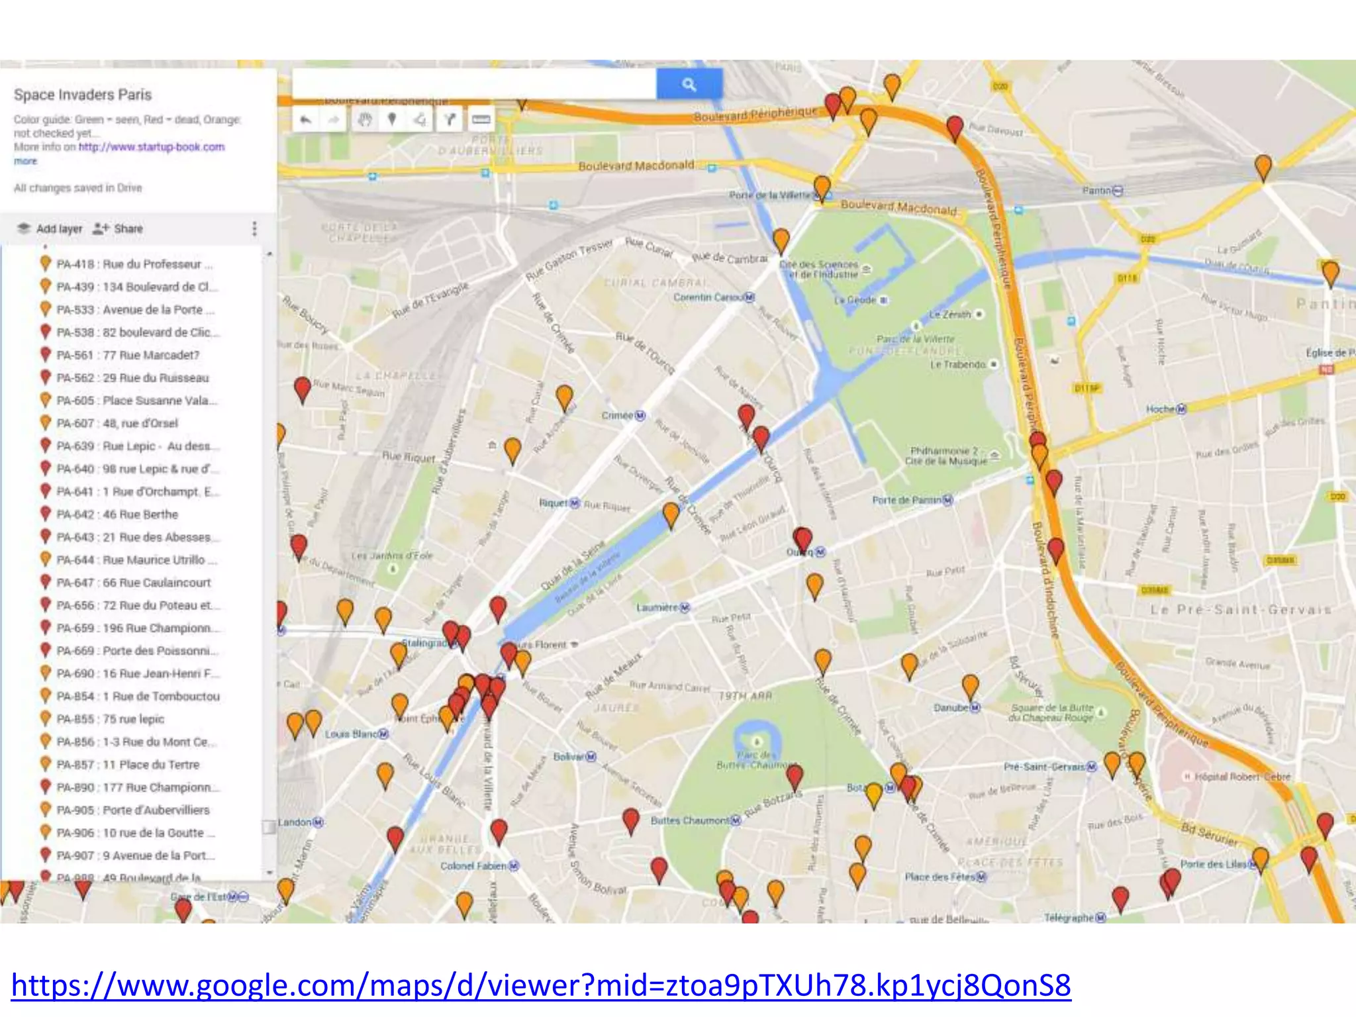Click the orange marker near Danube metro
The height and width of the screenshot is (1017, 1356).
tap(970, 687)
